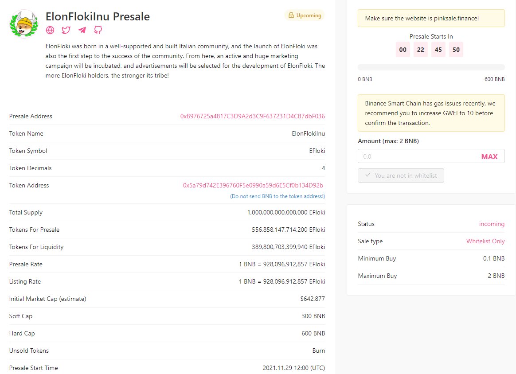Select the 'Whitelist Only' sale type text

coord(485,241)
